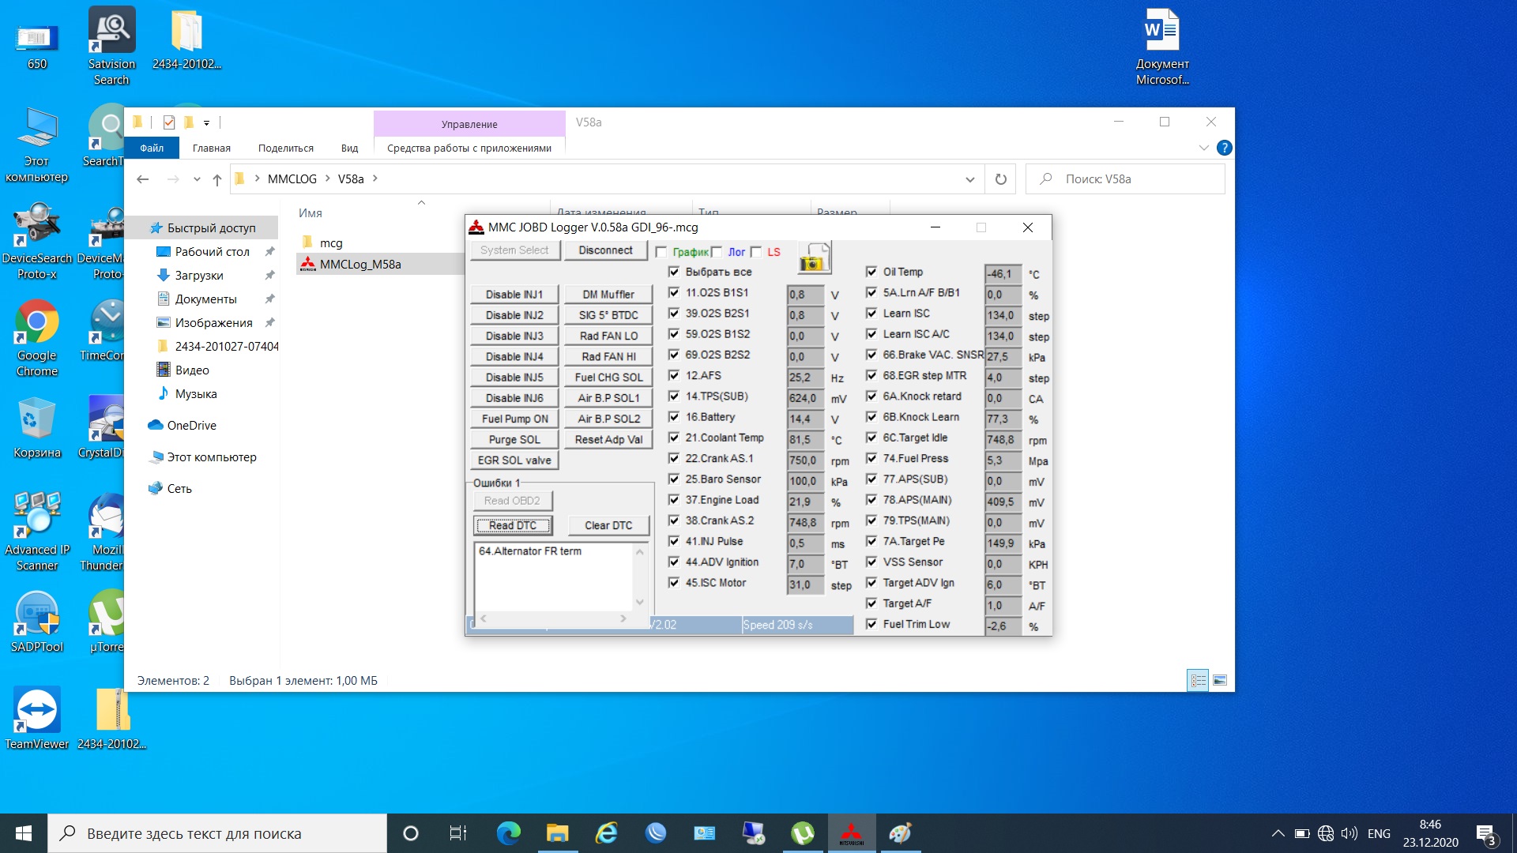
Task: Uncheck the Oil Temp parameter
Action: coord(871,272)
